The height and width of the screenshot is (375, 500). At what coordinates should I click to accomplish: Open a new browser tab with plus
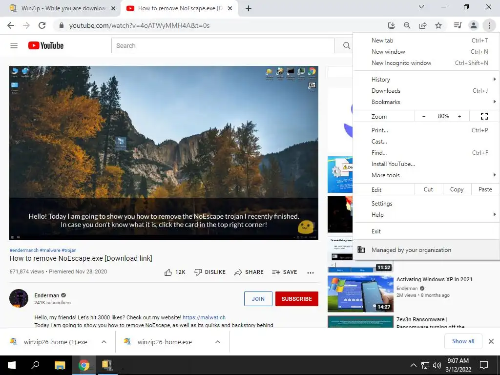pyautogui.click(x=249, y=8)
